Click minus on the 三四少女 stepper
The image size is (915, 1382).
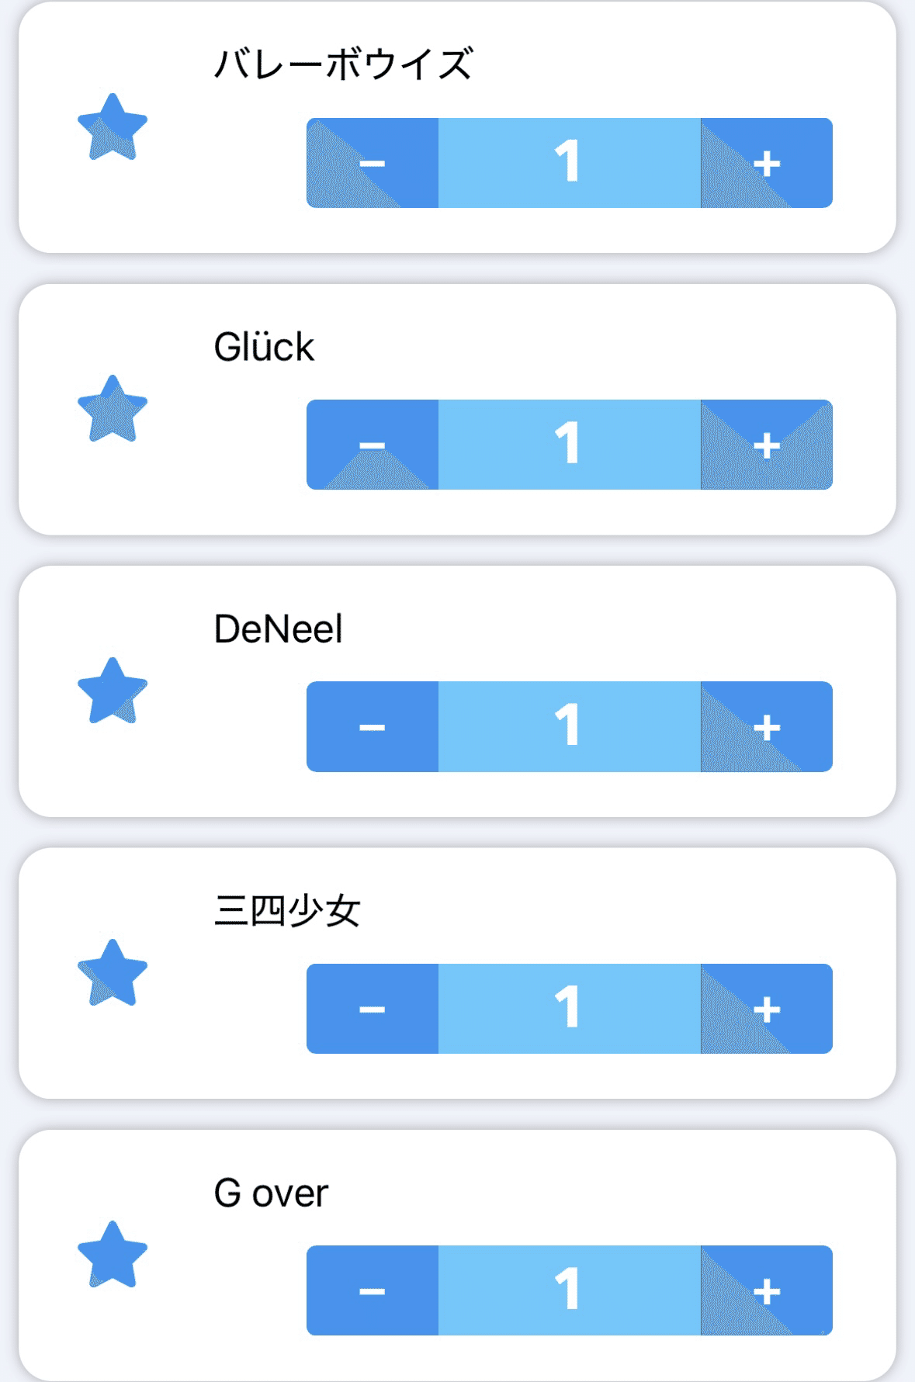click(373, 1009)
